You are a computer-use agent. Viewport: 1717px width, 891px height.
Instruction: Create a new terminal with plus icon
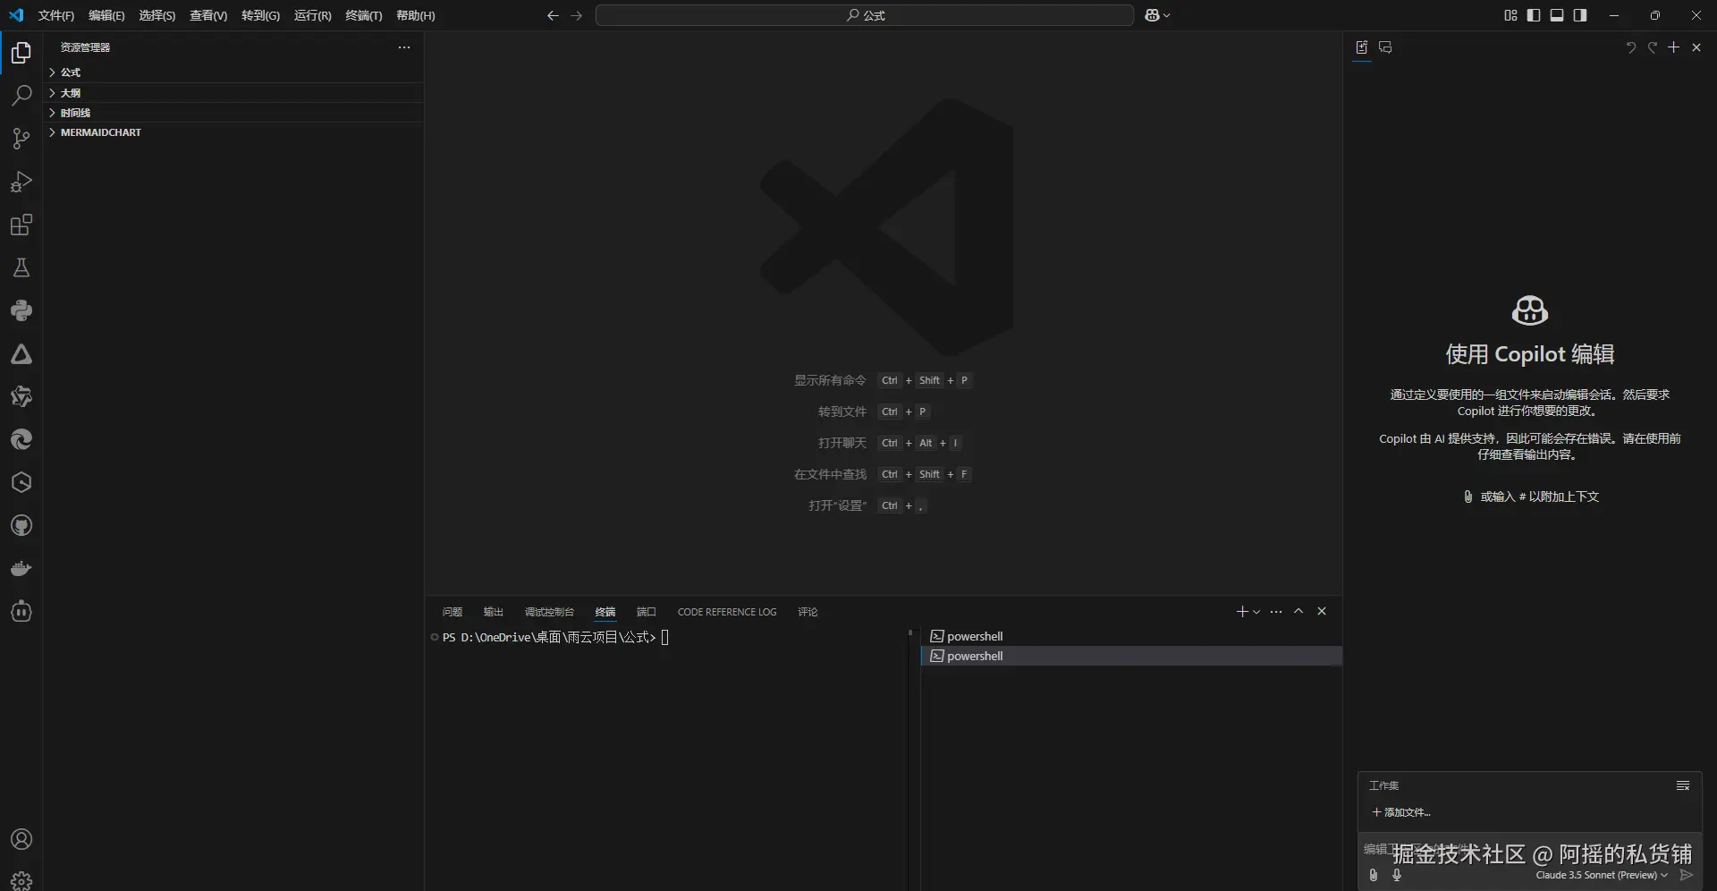[x=1241, y=612]
